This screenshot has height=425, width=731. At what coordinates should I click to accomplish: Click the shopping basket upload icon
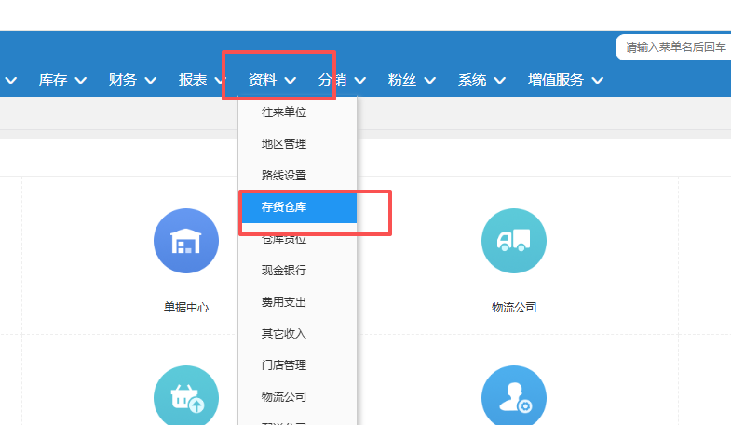pyautogui.click(x=186, y=395)
